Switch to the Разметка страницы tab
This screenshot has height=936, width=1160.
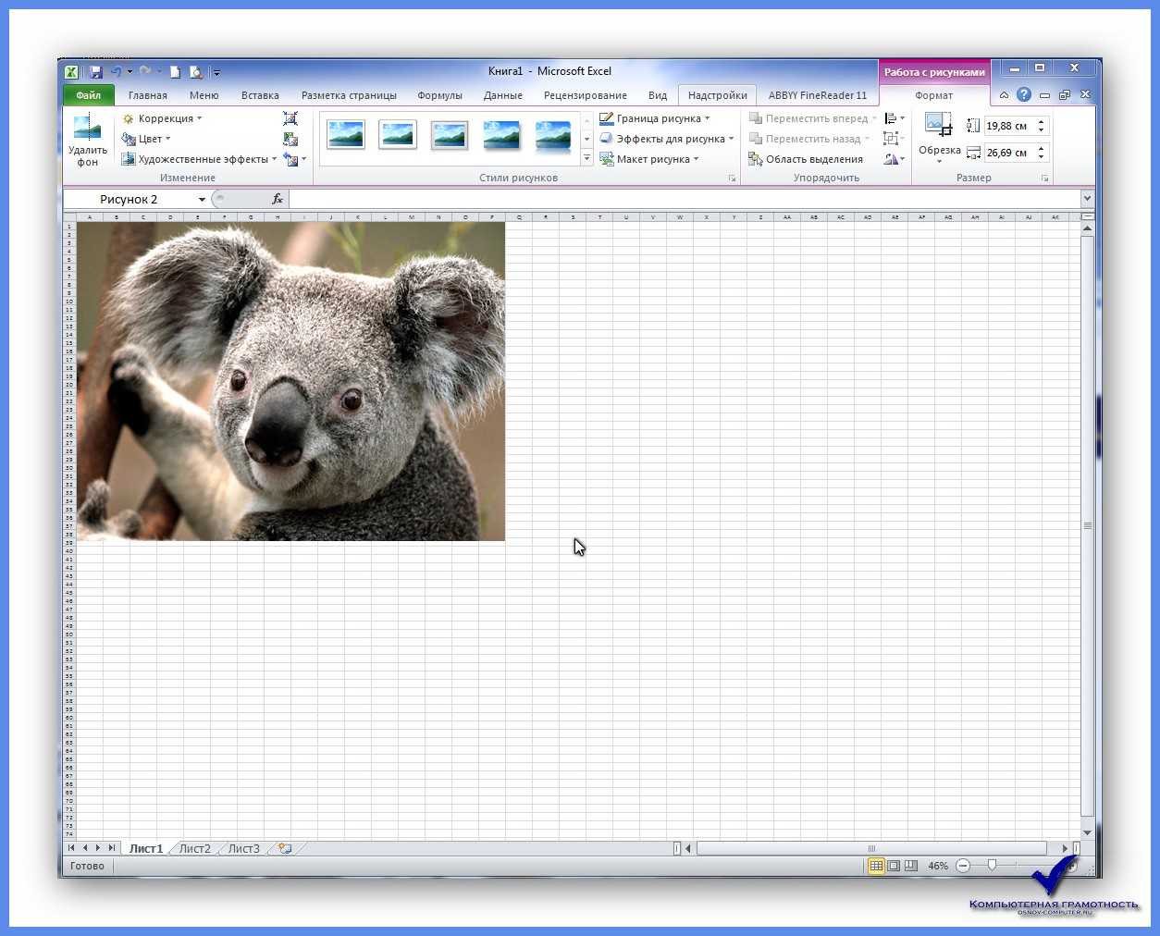349,95
